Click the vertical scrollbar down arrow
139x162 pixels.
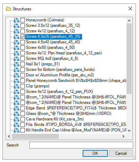pyautogui.click(x=129, y=131)
